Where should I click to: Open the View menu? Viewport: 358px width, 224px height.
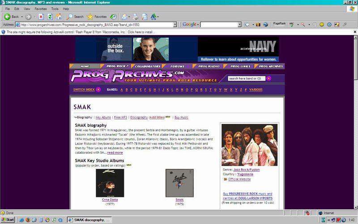[27, 9]
